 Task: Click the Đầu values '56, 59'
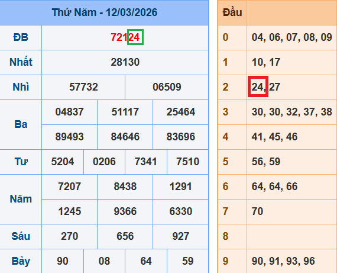click(x=266, y=162)
